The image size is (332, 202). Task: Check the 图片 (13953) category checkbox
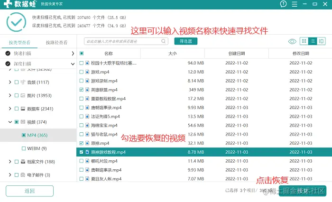tap(17, 95)
